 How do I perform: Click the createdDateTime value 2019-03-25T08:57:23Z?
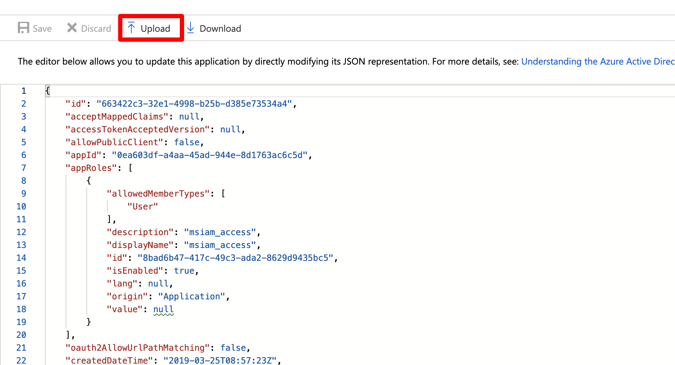[x=220, y=360]
